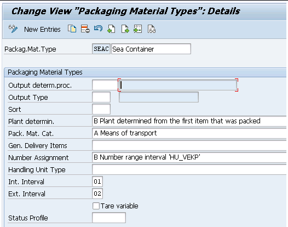Open the Handling Unit Type dropdown
Viewport: 288px width, 227px height.
point(190,169)
